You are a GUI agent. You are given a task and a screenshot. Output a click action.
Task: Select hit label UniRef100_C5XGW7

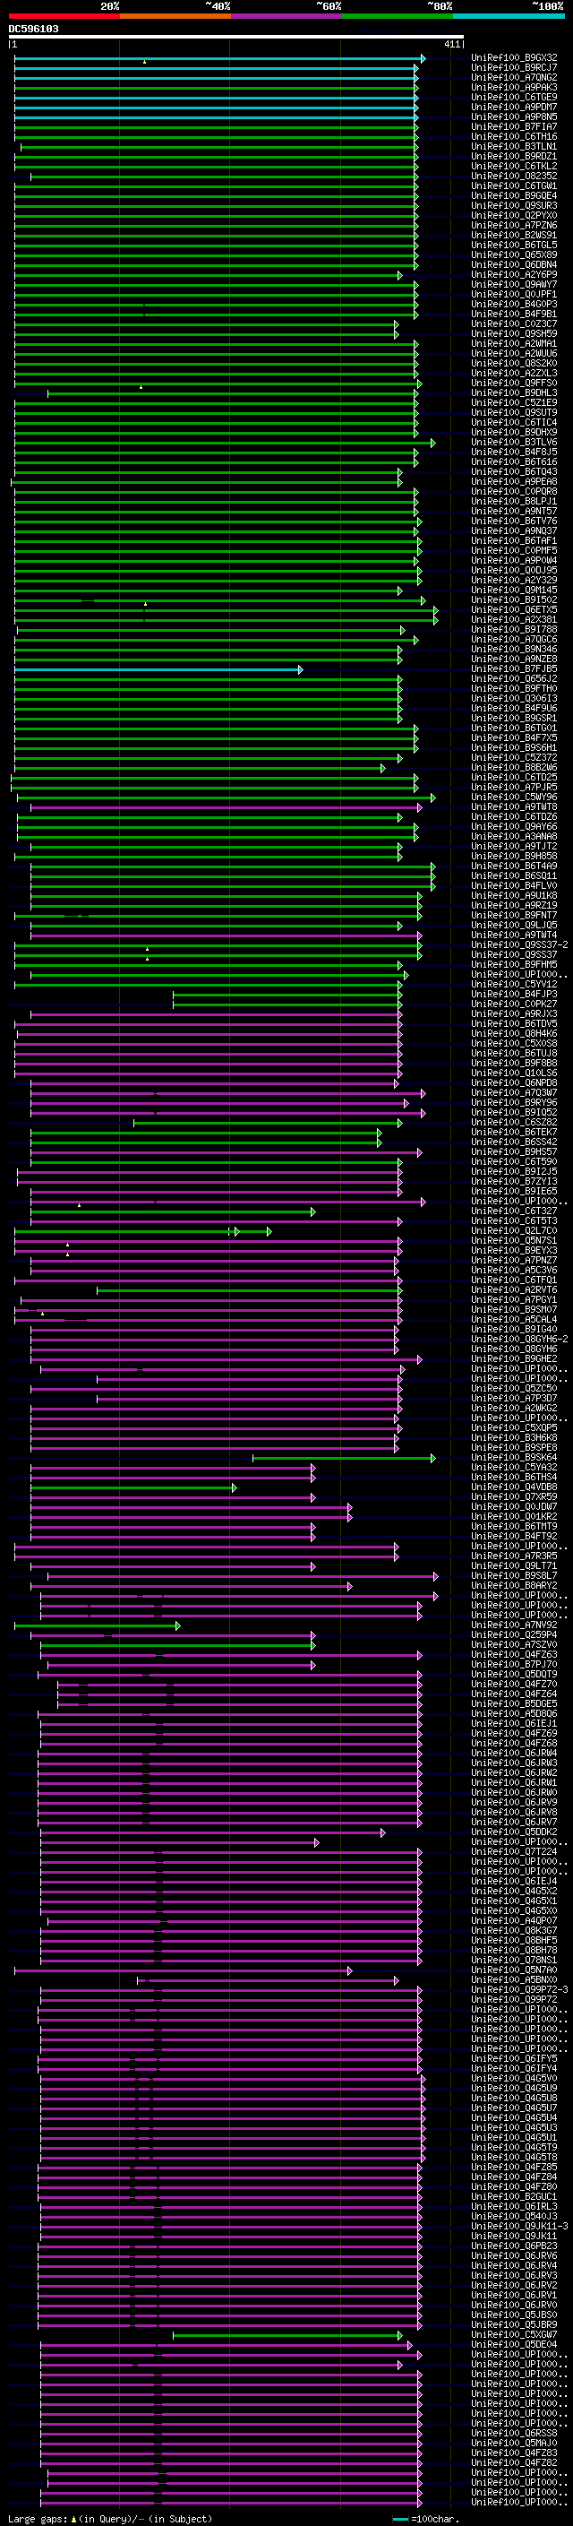pos(514,2335)
